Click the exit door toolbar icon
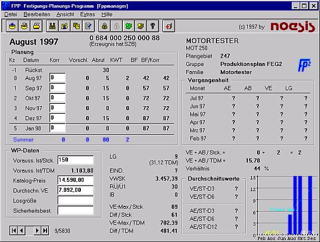 tap(169, 26)
